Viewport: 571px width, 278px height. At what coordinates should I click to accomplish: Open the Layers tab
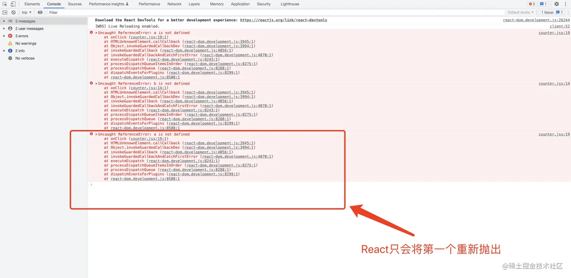click(194, 4)
